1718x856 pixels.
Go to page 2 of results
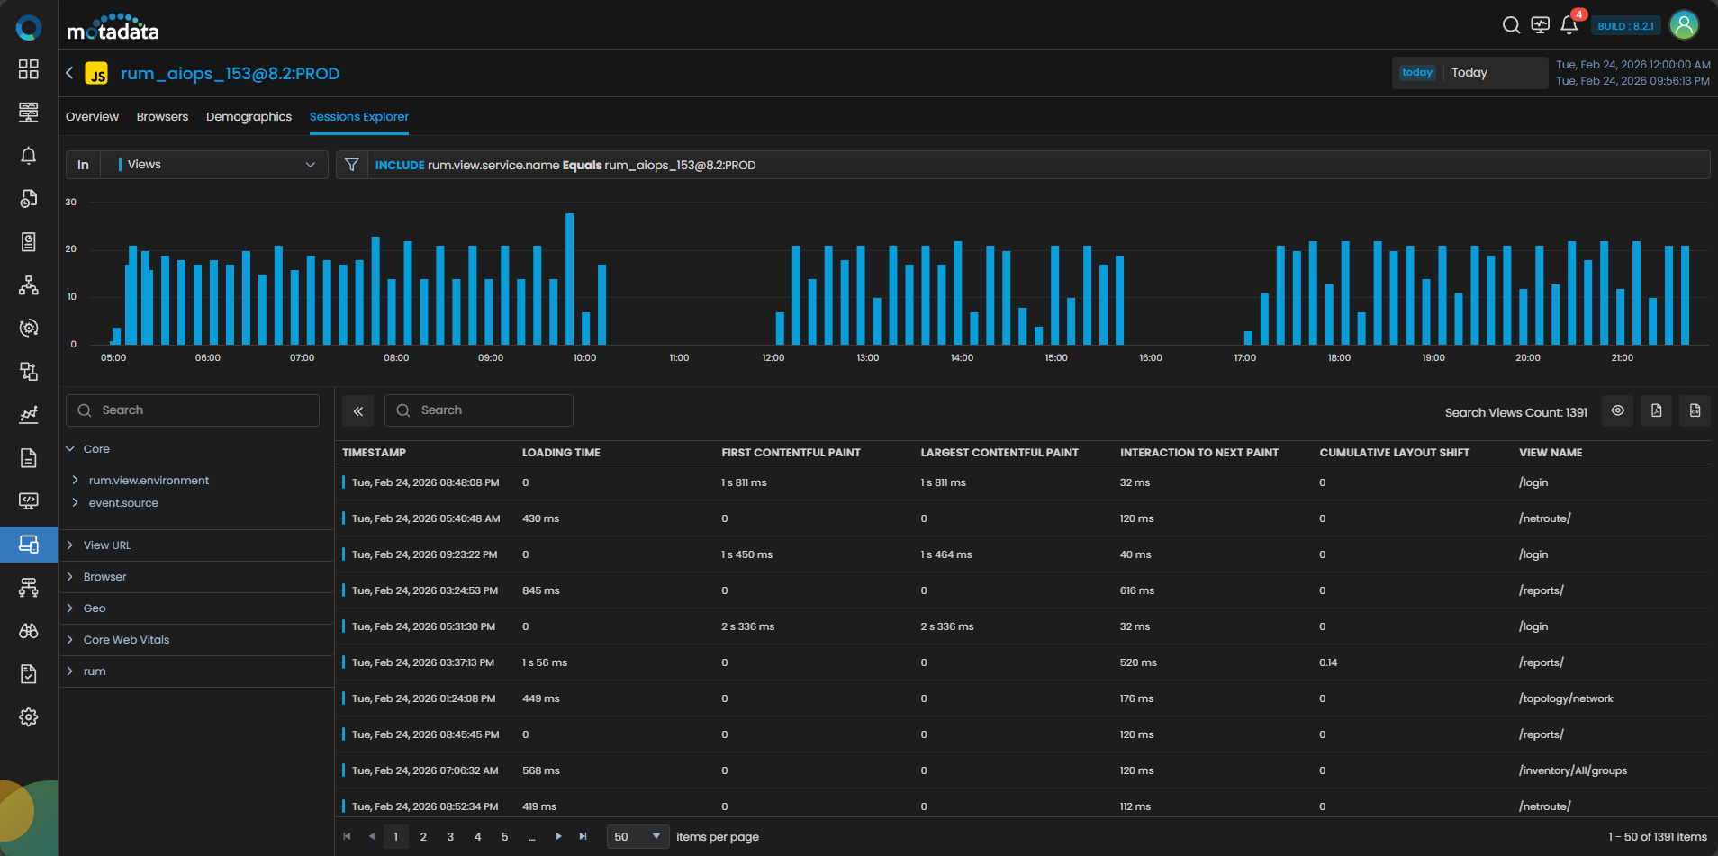click(423, 836)
